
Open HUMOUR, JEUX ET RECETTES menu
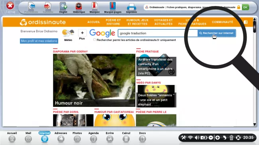click(137, 22)
